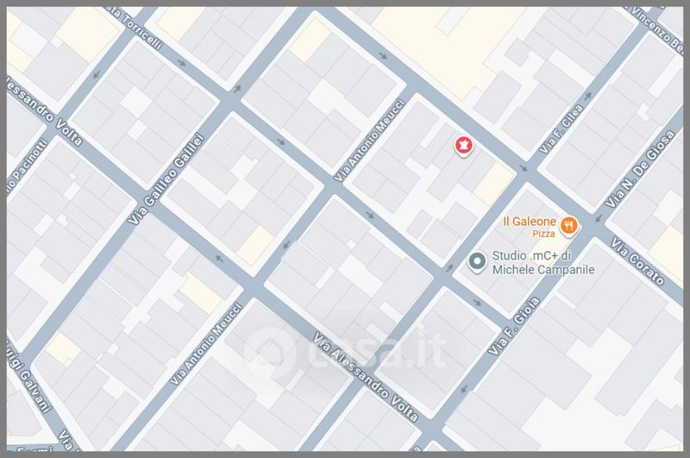Select the Studio .mC+ gray marker icon
Image resolution: width=690 pixels, height=458 pixels.
[477, 262]
